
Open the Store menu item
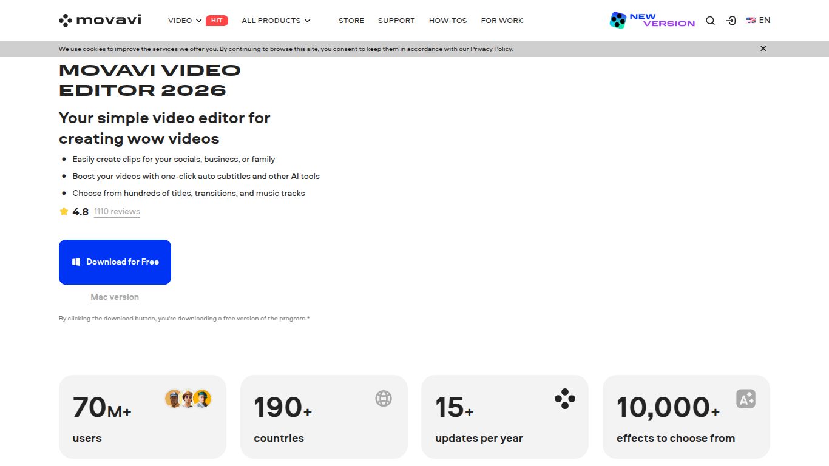tap(351, 21)
